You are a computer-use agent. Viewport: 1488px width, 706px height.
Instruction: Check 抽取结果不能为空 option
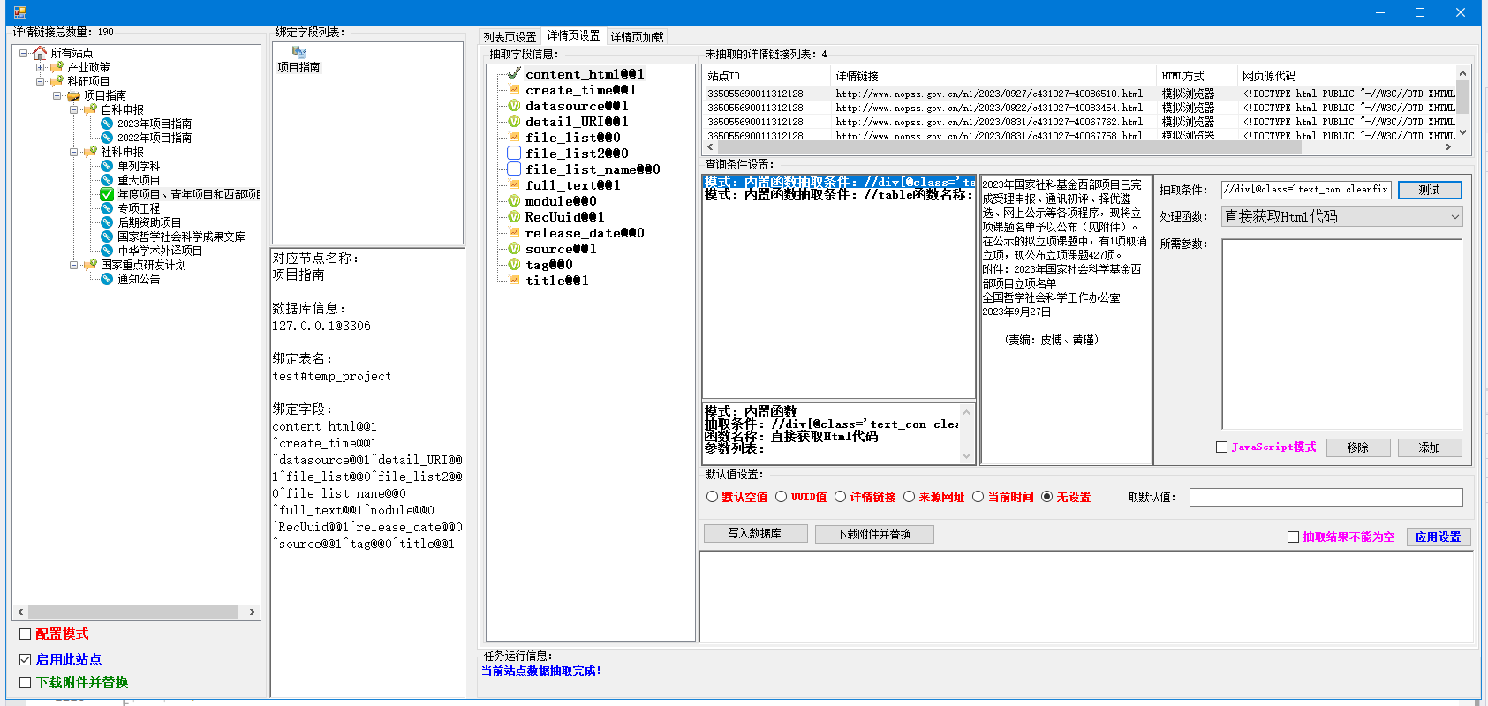(1294, 537)
